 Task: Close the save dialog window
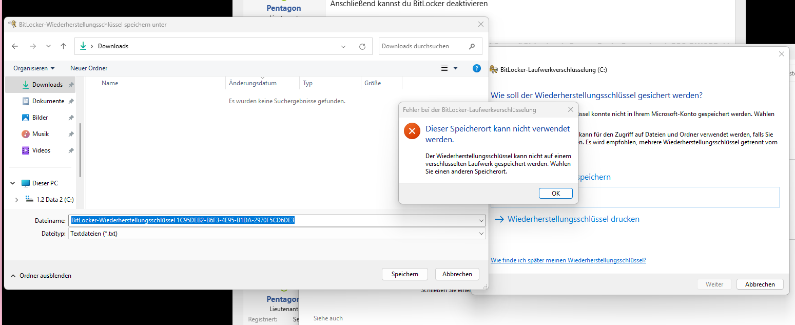[481, 24]
